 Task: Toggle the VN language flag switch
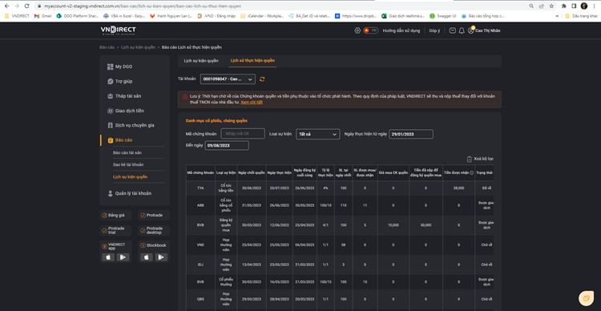point(371,30)
